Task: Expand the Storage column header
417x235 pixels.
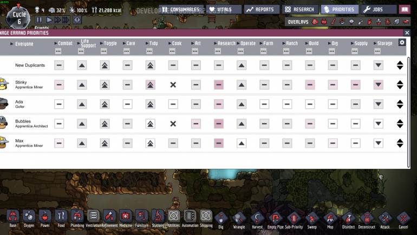Action: click(x=383, y=43)
